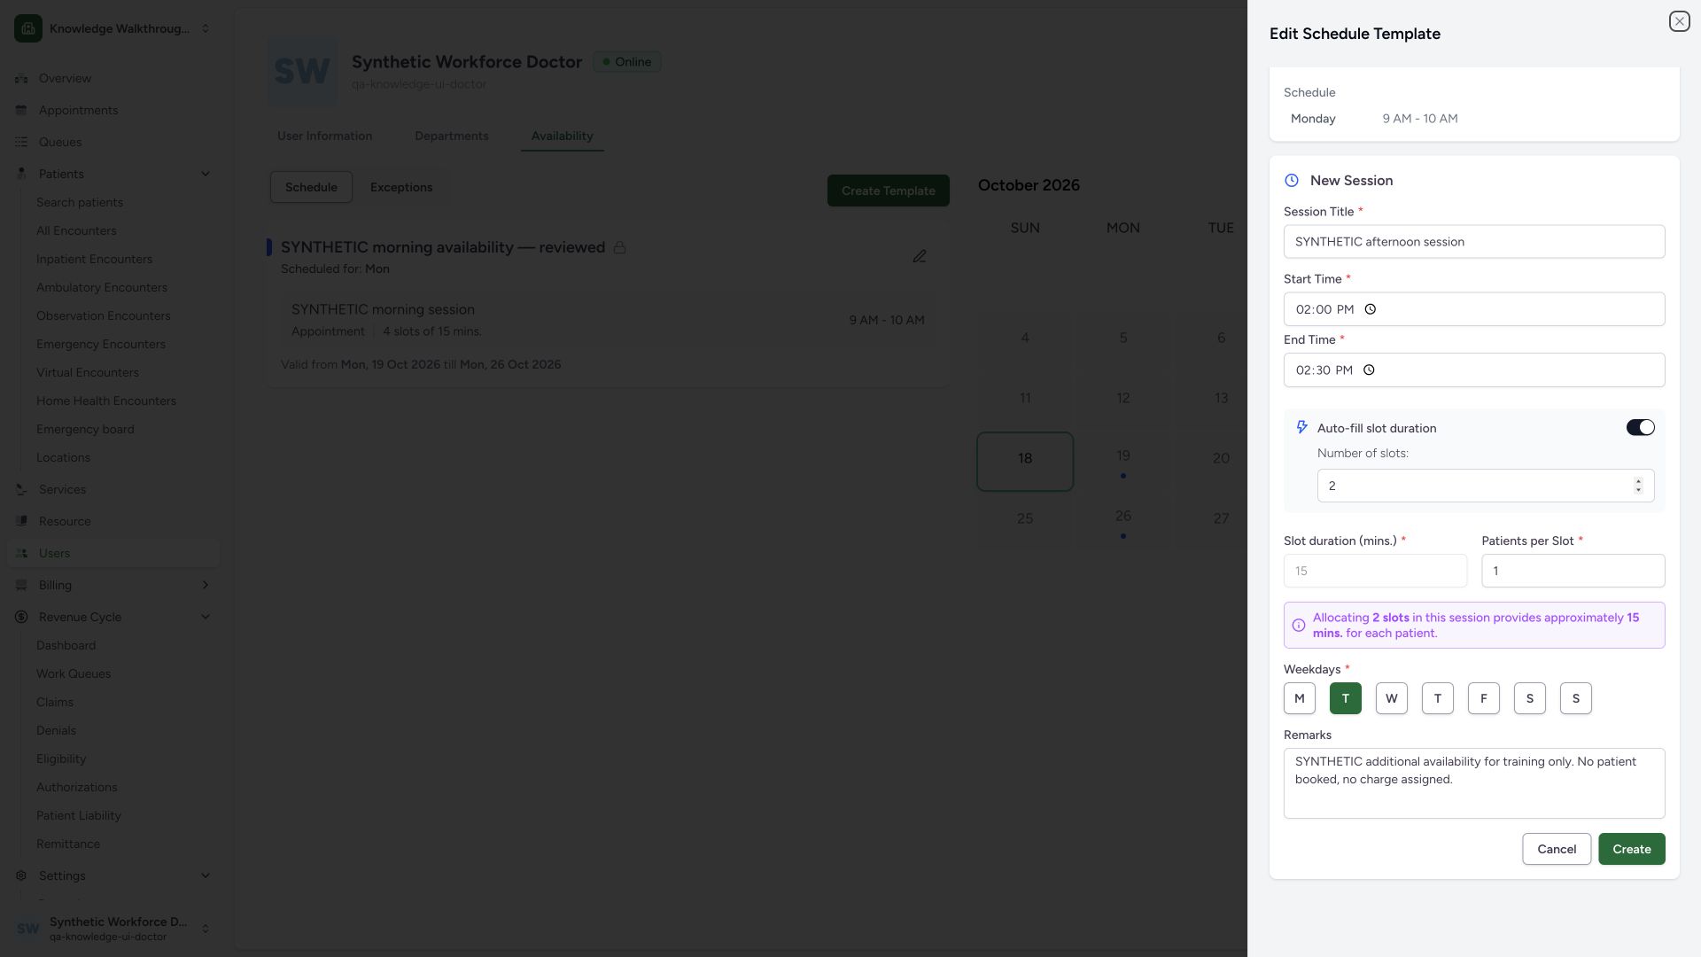Click the clock icon in Start Time field
The image size is (1701, 957).
1370,309
